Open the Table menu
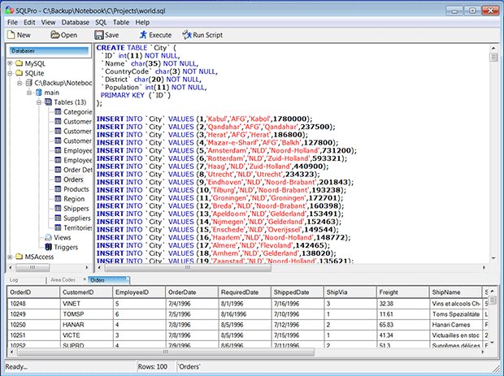This screenshot has width=504, height=376. tap(121, 23)
